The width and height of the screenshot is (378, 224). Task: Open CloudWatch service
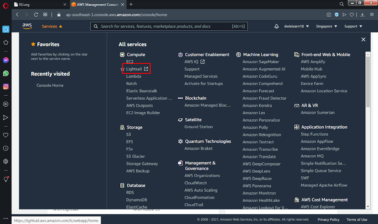[196, 183]
